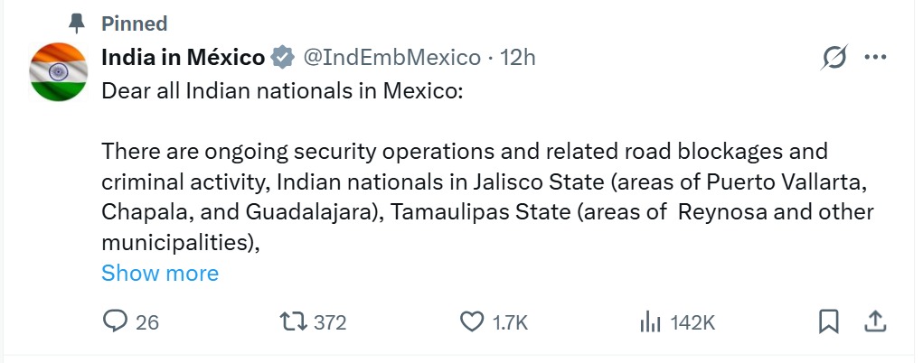Image resolution: width=923 pixels, height=363 pixels.
Task: Click the share upload icon
Action: click(x=874, y=321)
